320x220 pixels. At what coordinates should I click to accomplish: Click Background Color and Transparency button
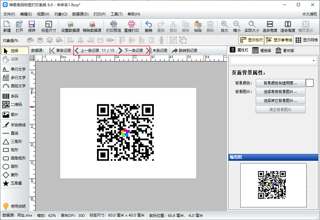280,83
